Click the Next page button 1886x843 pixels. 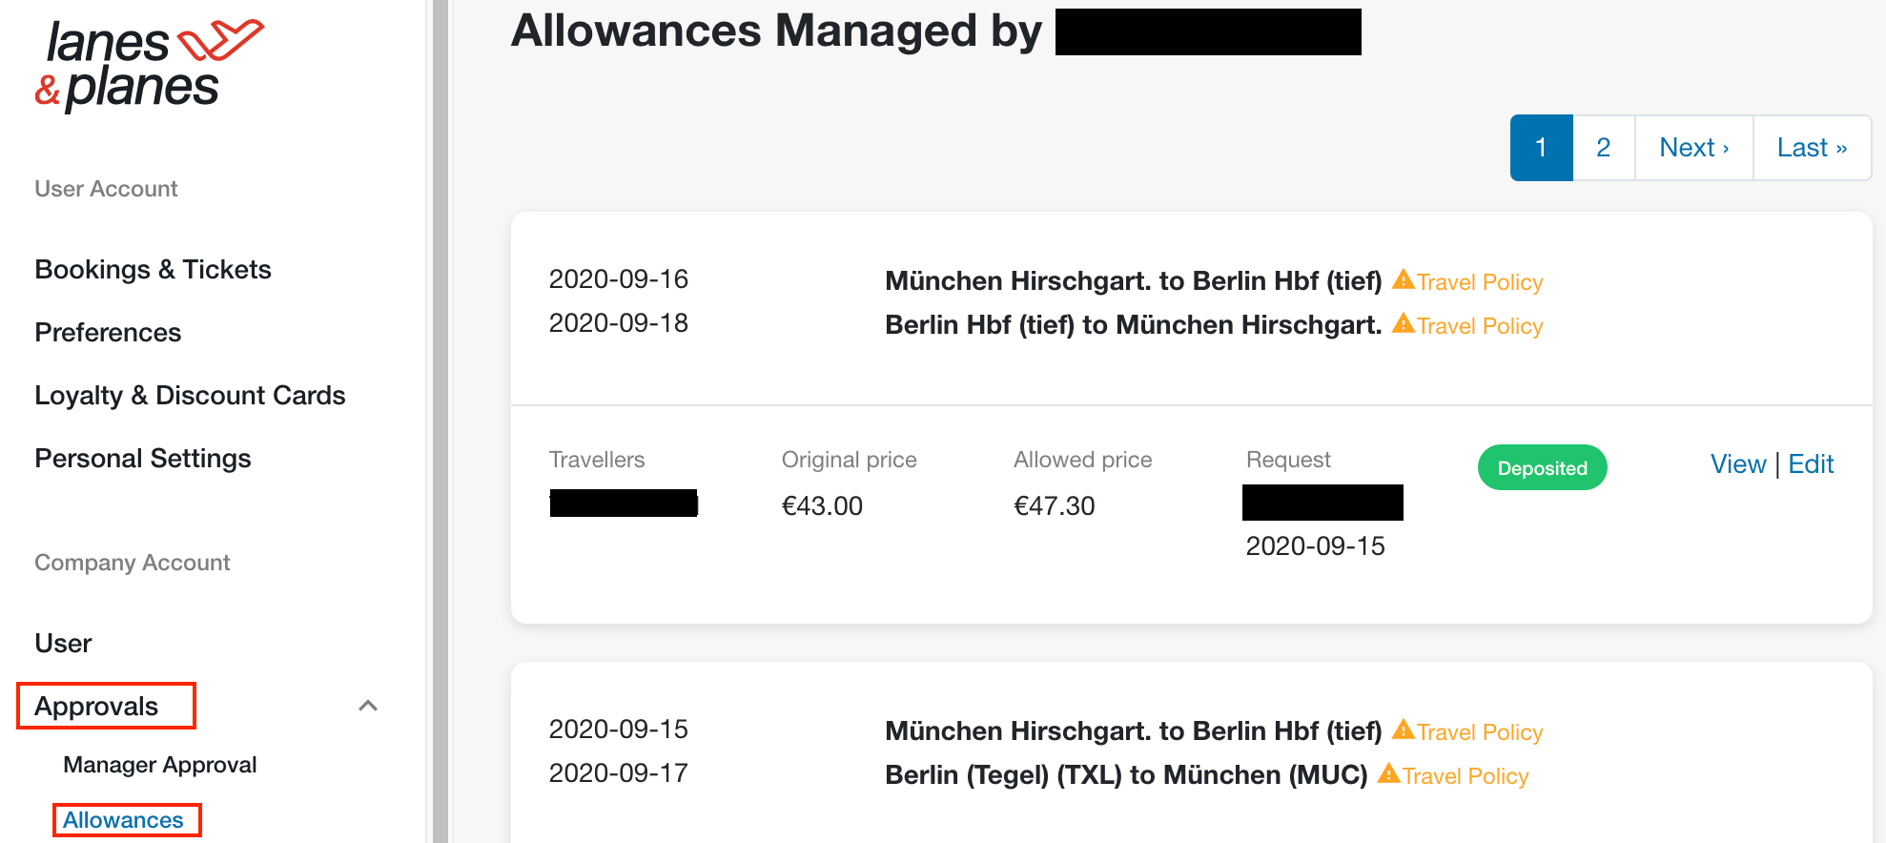[x=1694, y=148]
